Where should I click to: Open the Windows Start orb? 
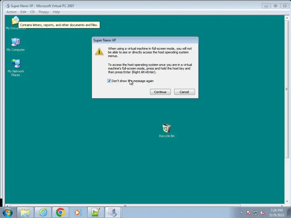coord(8,212)
